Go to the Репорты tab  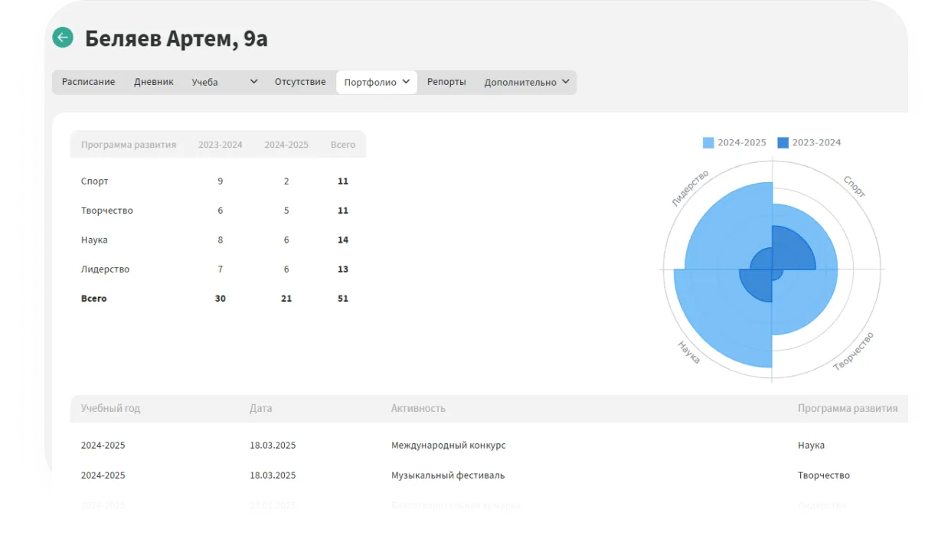click(446, 82)
